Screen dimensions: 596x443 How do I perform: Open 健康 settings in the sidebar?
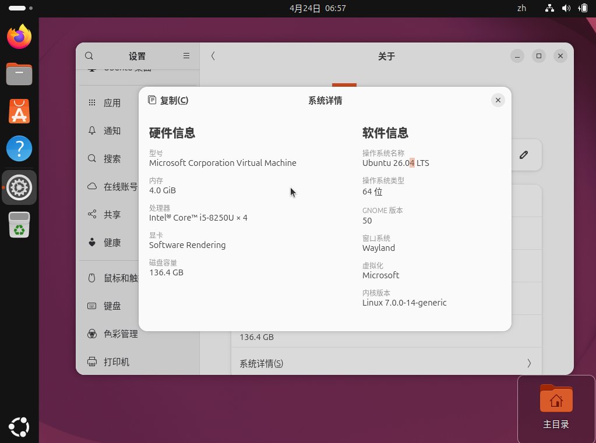point(112,242)
